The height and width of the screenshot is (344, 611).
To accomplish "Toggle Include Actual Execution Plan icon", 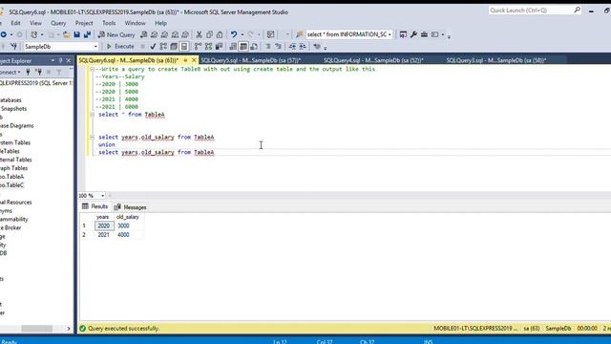I will coord(198,47).
